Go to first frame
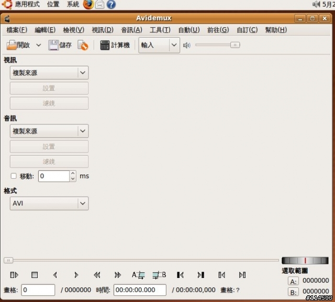Screen dimensions: 335x302 (221, 275)
